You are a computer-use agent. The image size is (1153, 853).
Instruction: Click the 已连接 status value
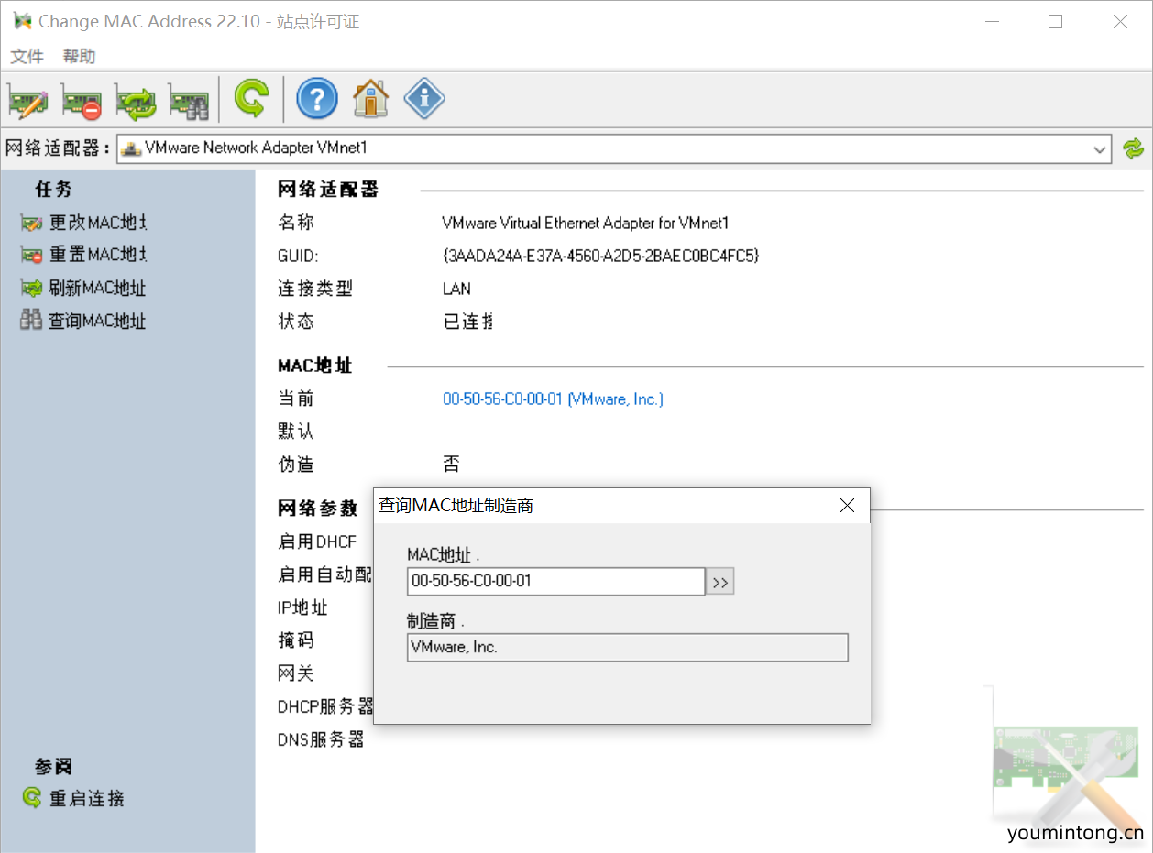click(x=467, y=322)
